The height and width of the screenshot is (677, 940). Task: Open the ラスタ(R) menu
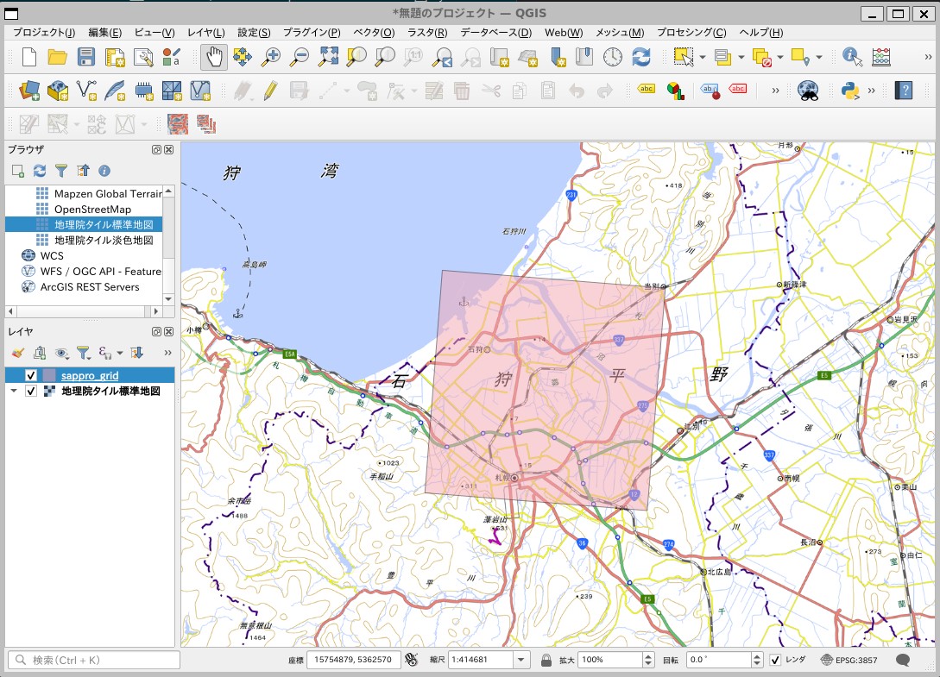pyautogui.click(x=426, y=33)
